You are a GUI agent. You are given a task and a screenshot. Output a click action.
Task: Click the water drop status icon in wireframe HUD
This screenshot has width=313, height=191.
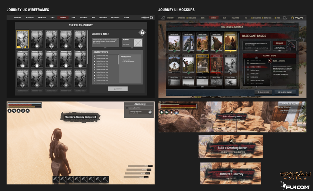[x=10, y=111]
